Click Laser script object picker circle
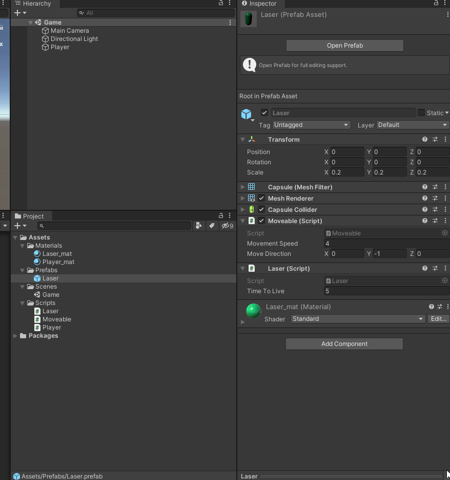The width and height of the screenshot is (450, 480). [x=445, y=280]
